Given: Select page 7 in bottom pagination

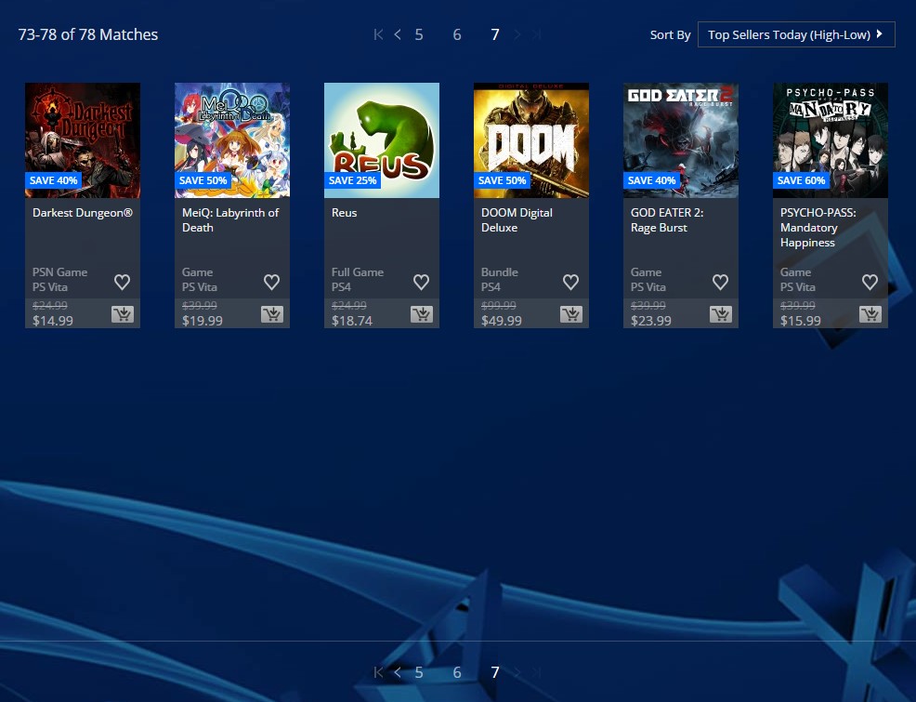Looking at the screenshot, I should pos(494,671).
